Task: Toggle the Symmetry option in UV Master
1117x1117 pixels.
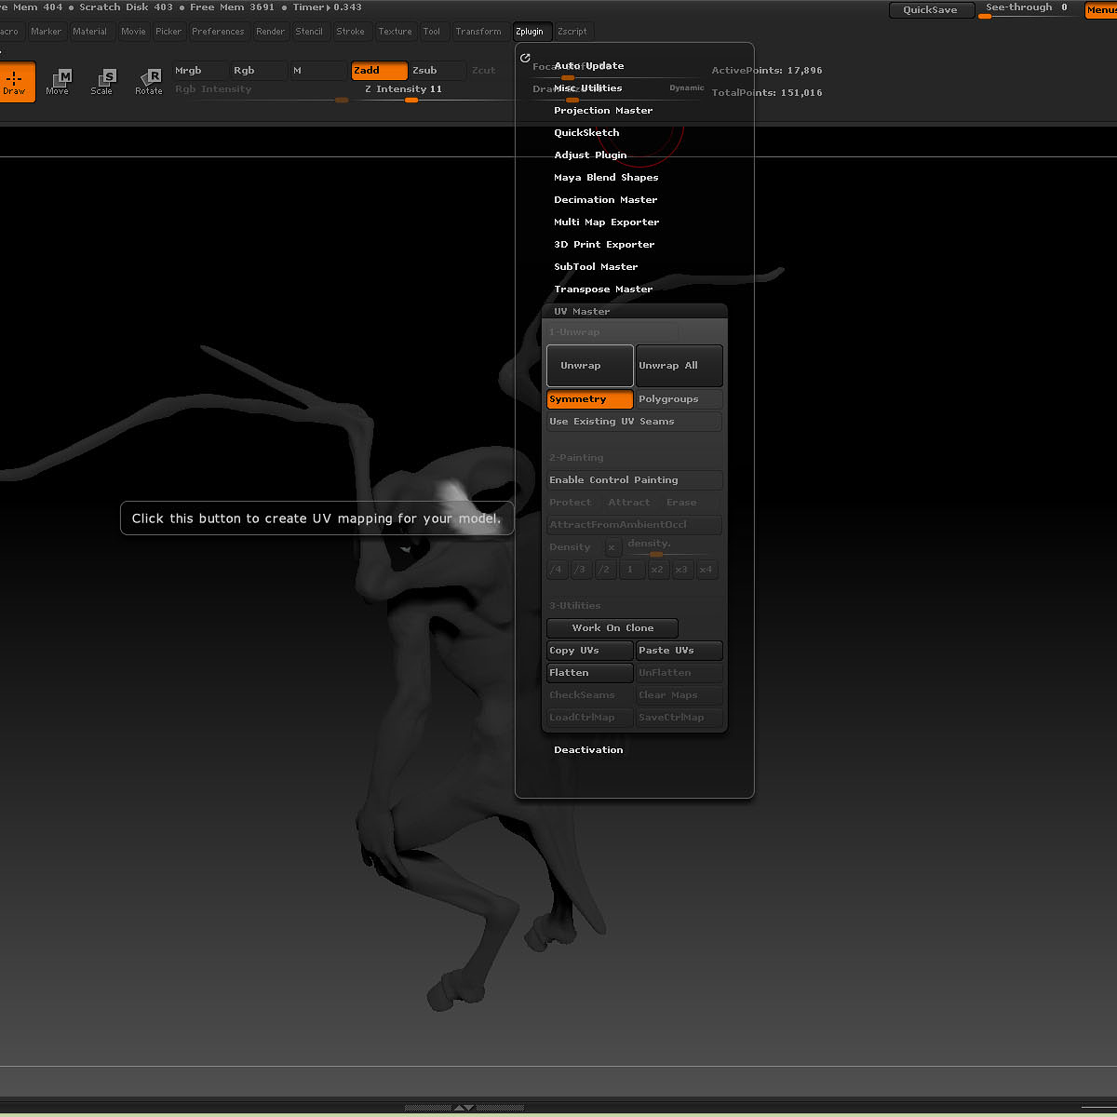Action: click(589, 399)
